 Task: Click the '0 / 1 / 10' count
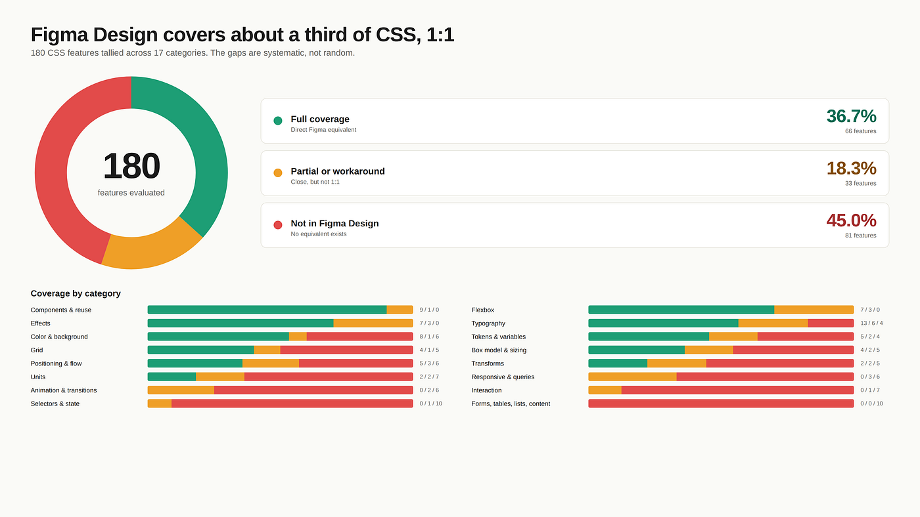pyautogui.click(x=431, y=403)
